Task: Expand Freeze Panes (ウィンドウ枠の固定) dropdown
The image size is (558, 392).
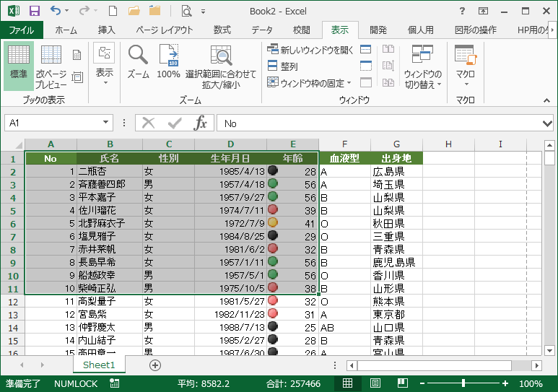Action: [x=309, y=83]
